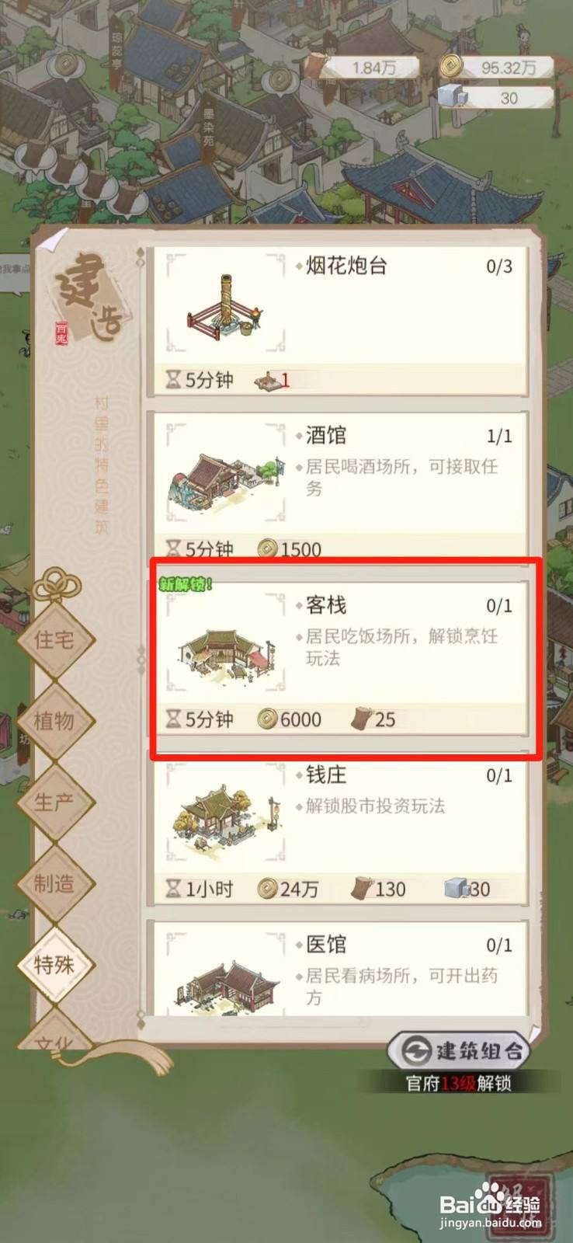Click the 建筑组合 button
573x1243 pixels.
(459, 1050)
